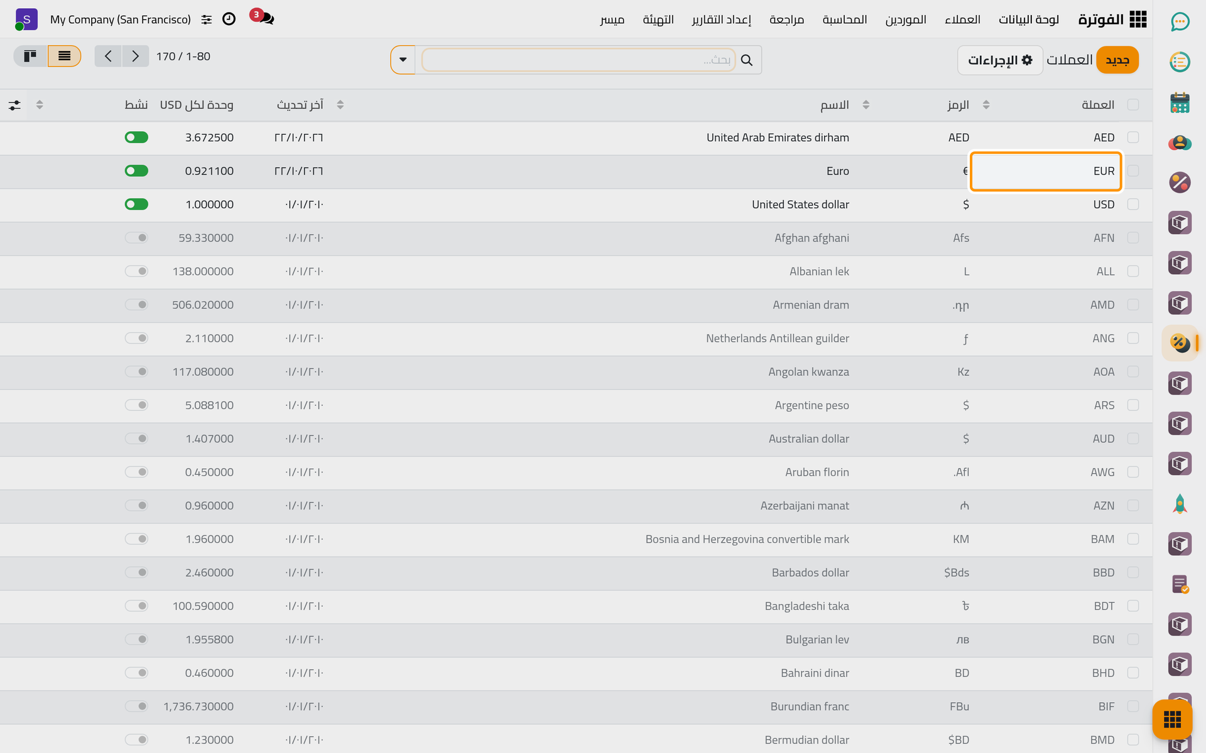Open the الإجراءات actions button
Screen dimensions: 1206x753
(1000, 60)
